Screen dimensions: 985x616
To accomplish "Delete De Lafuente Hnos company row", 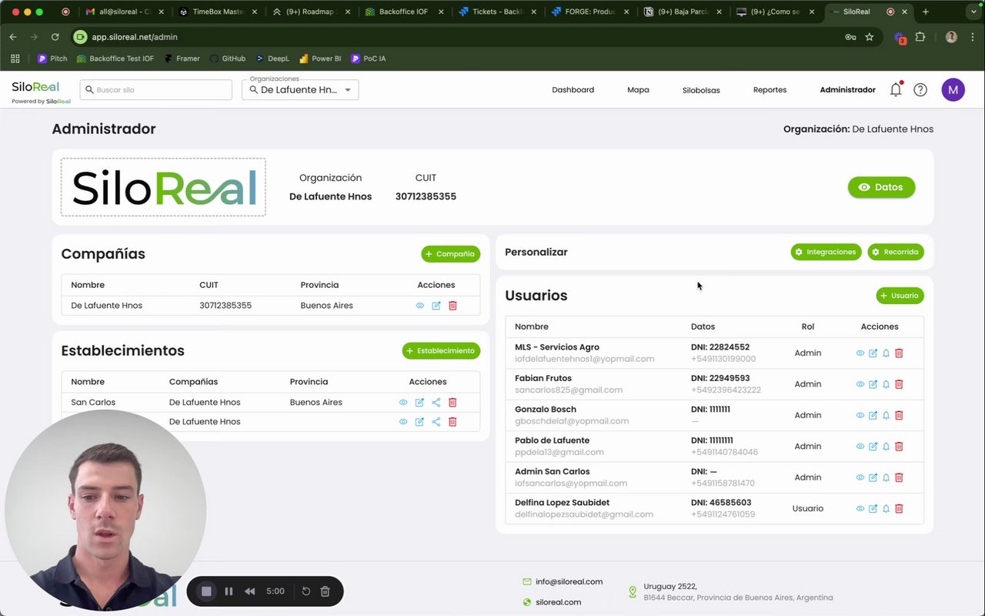I will pyautogui.click(x=452, y=306).
